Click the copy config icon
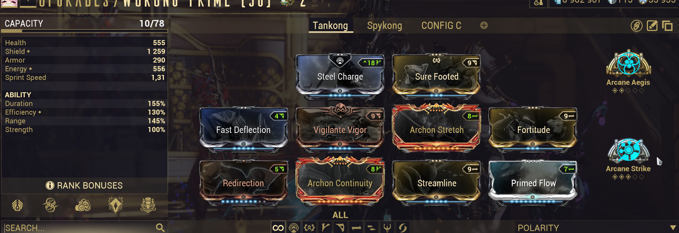The height and width of the screenshot is (233, 679). (667, 26)
